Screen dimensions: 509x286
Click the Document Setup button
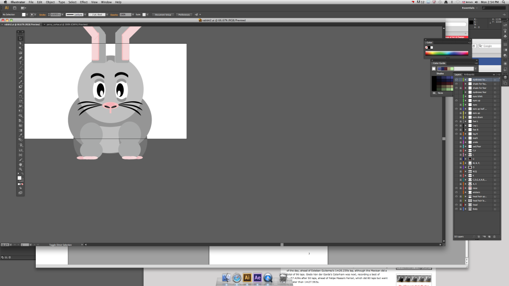pos(163,15)
